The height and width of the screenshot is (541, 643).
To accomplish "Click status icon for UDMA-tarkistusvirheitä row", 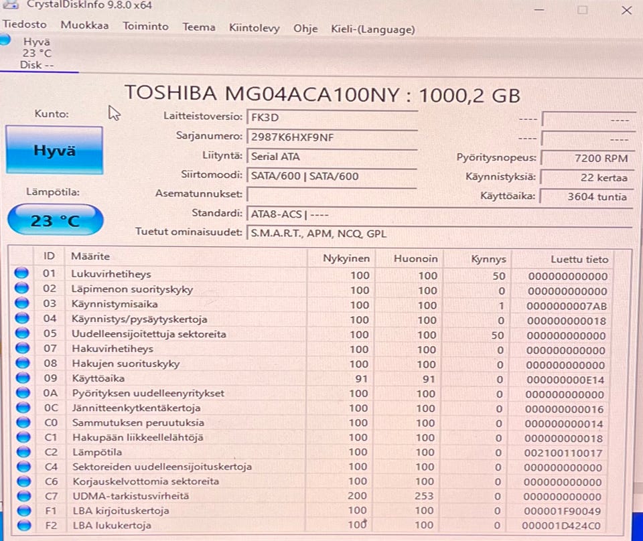I will 24,496.
